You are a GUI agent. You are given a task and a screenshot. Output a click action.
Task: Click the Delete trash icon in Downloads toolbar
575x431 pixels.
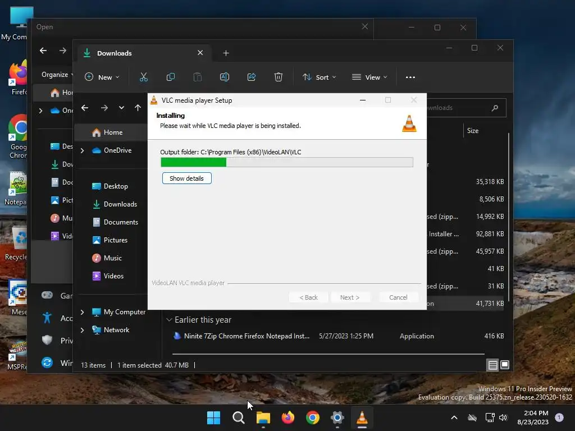click(279, 77)
